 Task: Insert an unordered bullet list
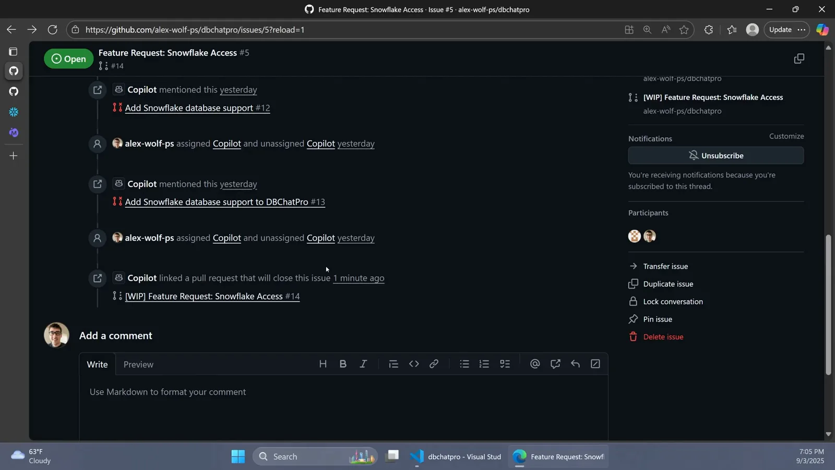[464, 364]
